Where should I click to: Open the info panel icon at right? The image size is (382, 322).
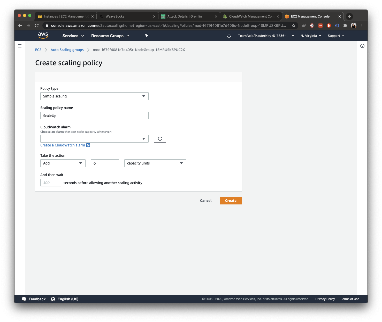(362, 46)
